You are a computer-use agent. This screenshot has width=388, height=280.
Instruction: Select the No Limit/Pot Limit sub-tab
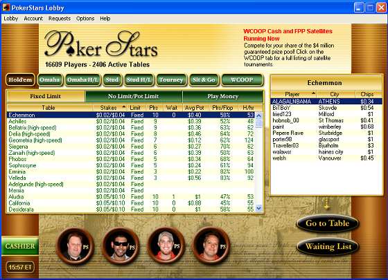click(133, 96)
